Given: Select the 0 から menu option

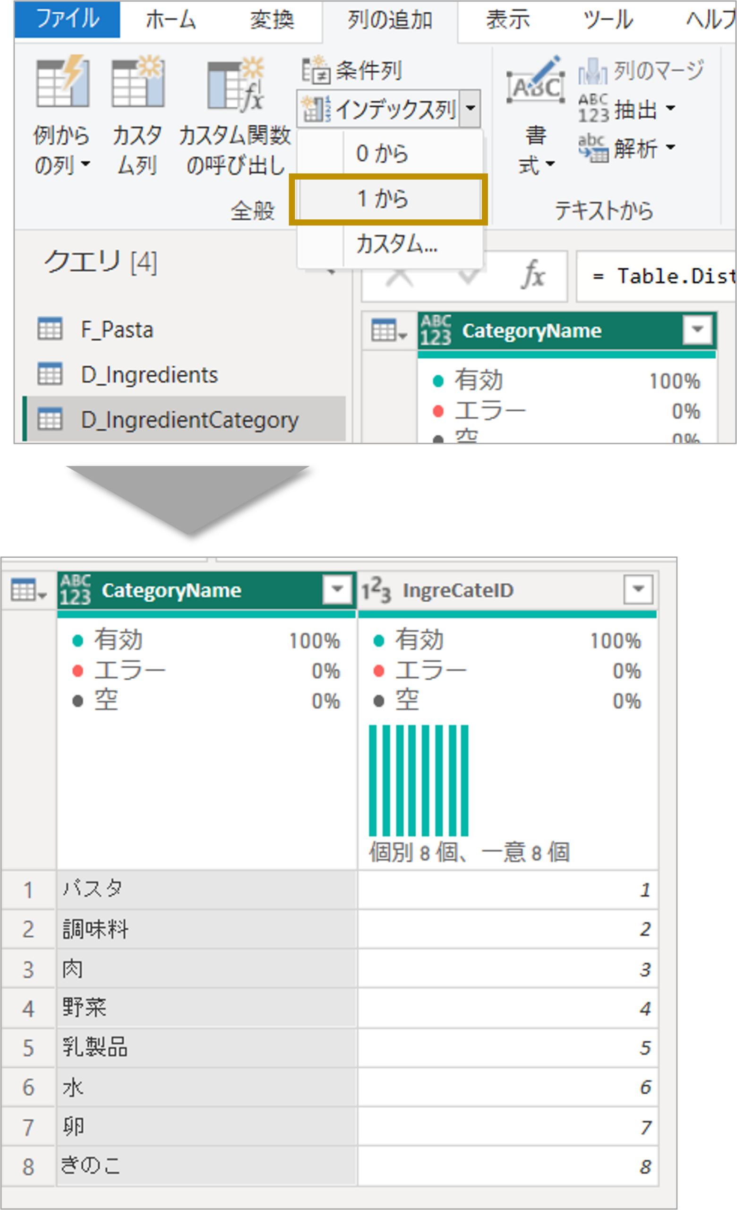Looking at the screenshot, I should [x=389, y=153].
